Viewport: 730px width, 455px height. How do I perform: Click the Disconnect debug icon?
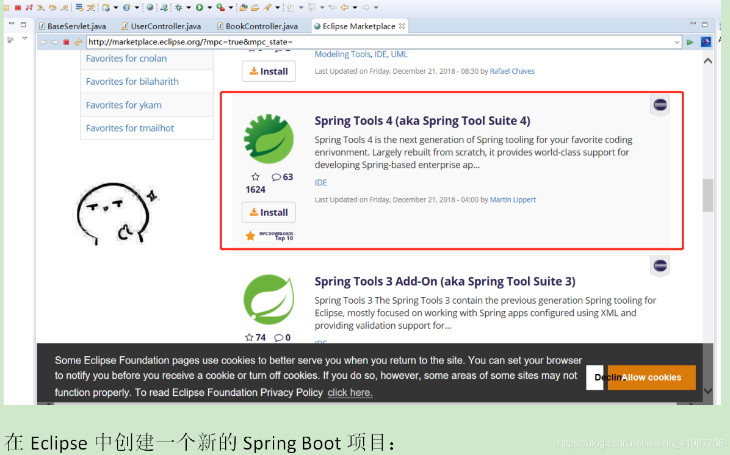coord(29,7)
